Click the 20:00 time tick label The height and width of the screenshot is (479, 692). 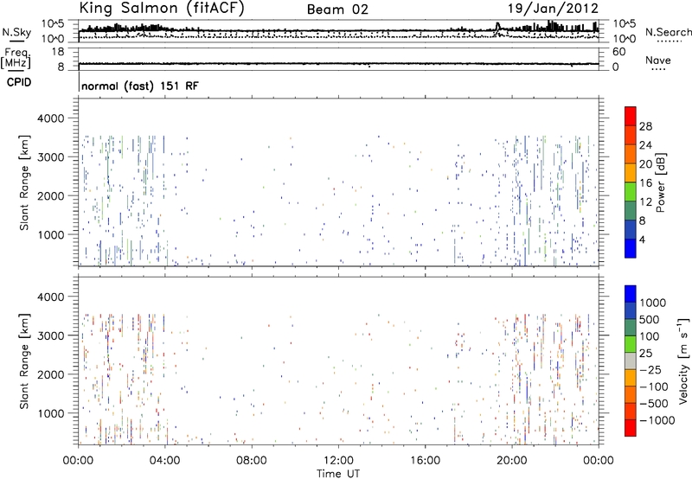pos(511,461)
